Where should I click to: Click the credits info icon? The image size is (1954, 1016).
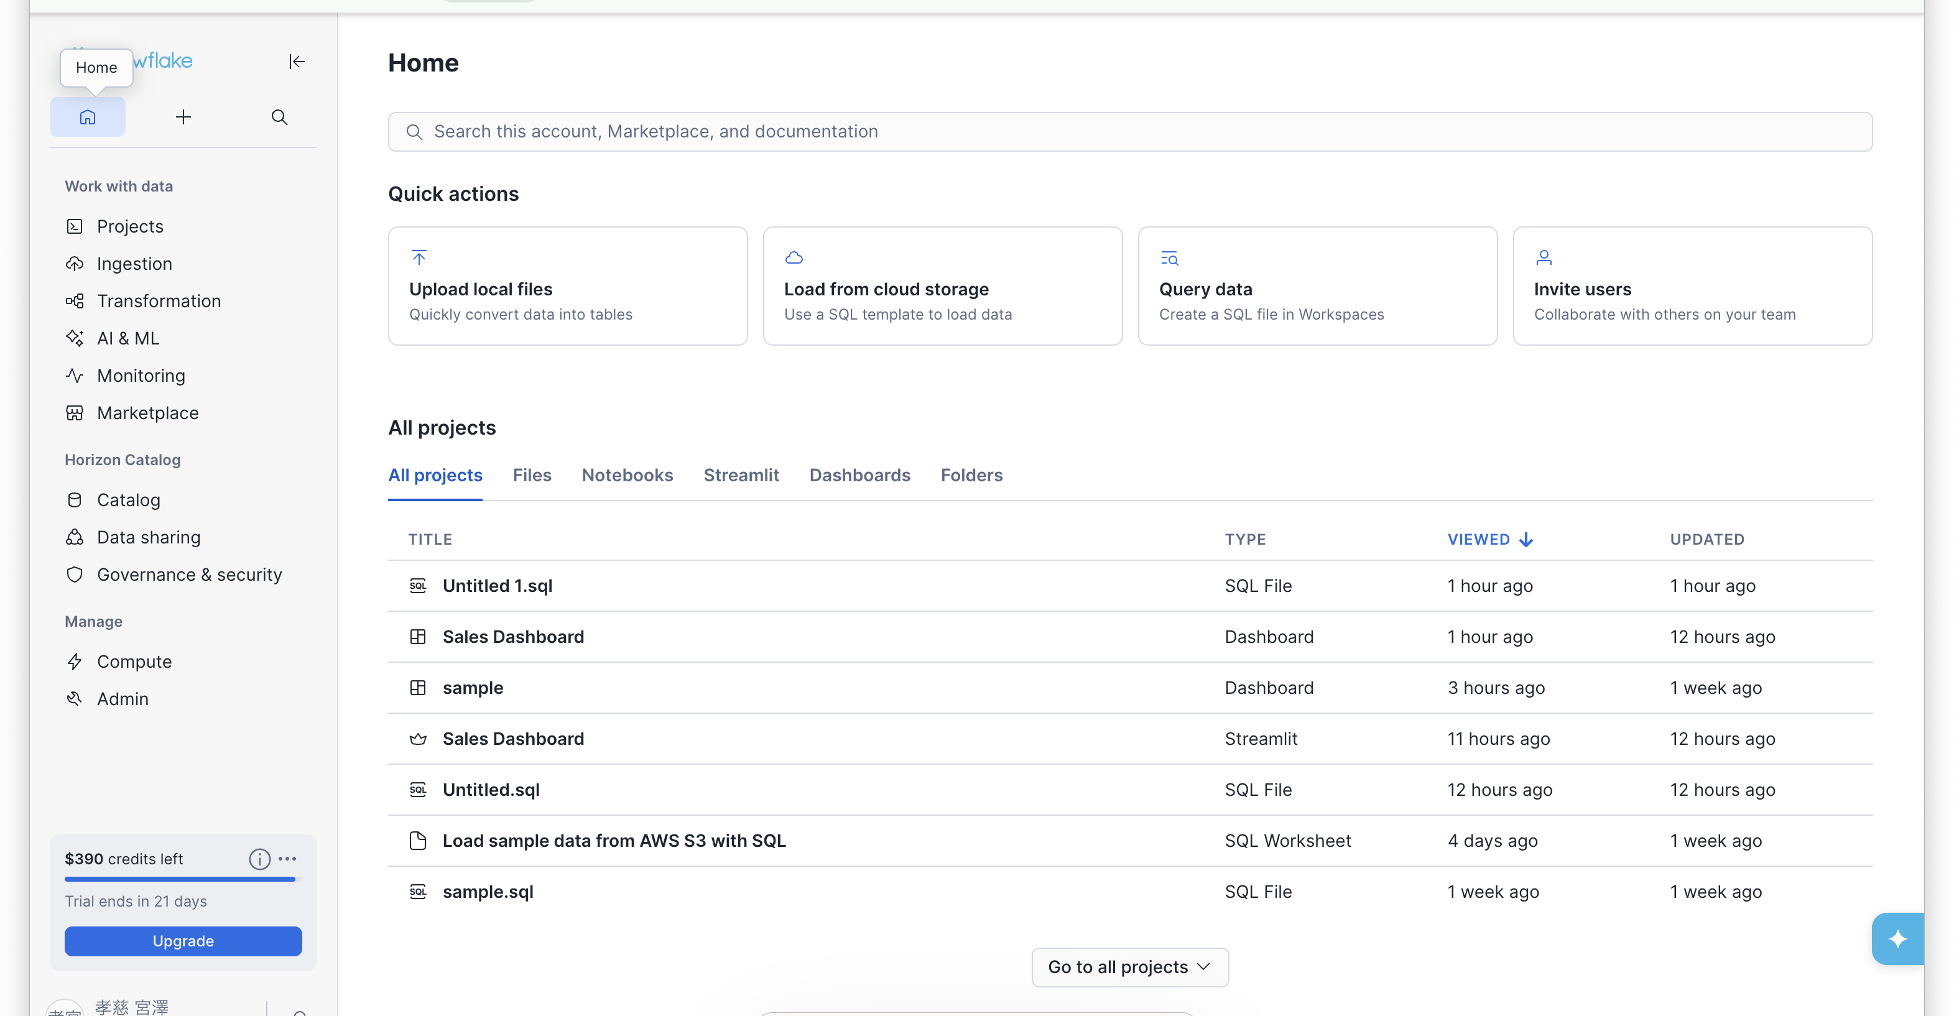click(x=259, y=858)
